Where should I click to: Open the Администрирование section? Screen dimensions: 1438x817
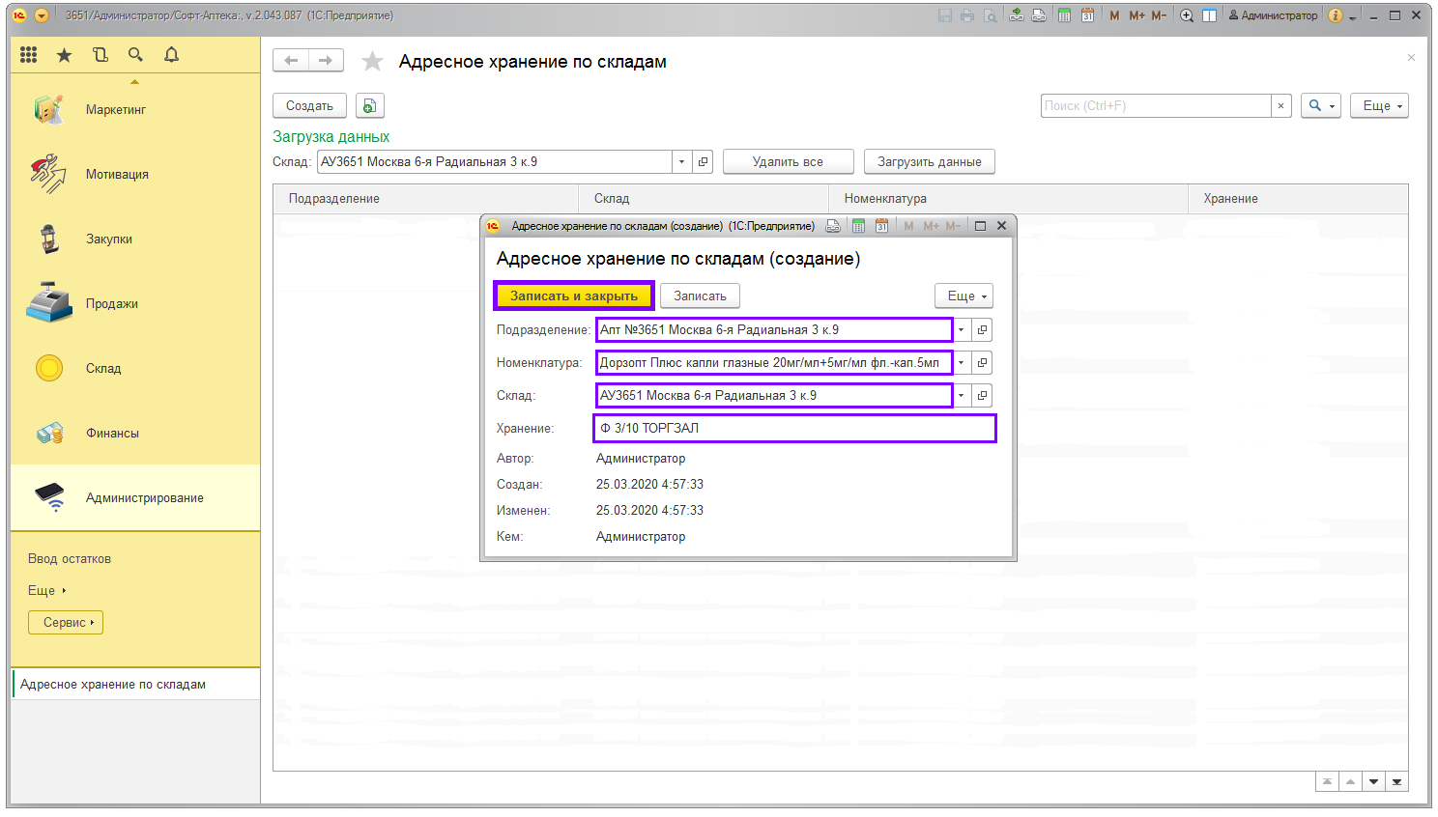tap(144, 498)
